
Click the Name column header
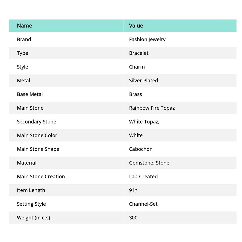coord(24,26)
